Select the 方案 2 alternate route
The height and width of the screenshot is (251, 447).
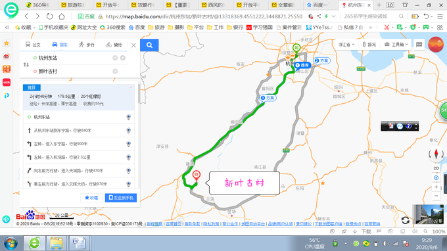[321, 60]
